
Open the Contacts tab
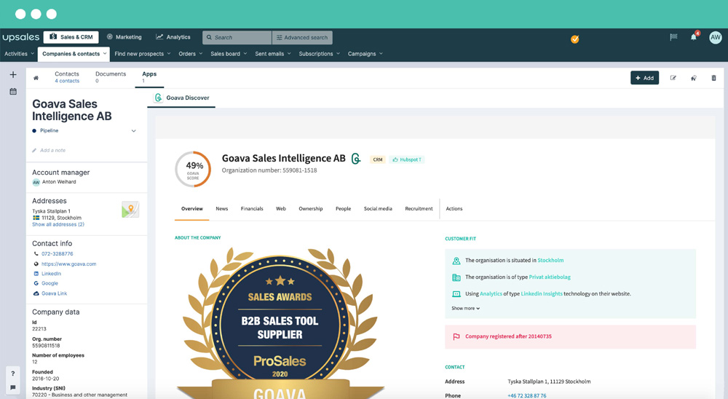(67, 77)
